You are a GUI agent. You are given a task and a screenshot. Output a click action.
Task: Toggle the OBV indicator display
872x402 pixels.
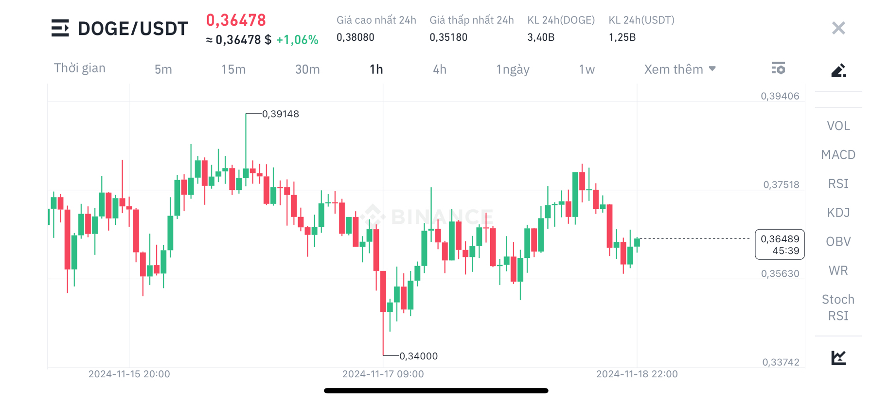click(x=838, y=241)
